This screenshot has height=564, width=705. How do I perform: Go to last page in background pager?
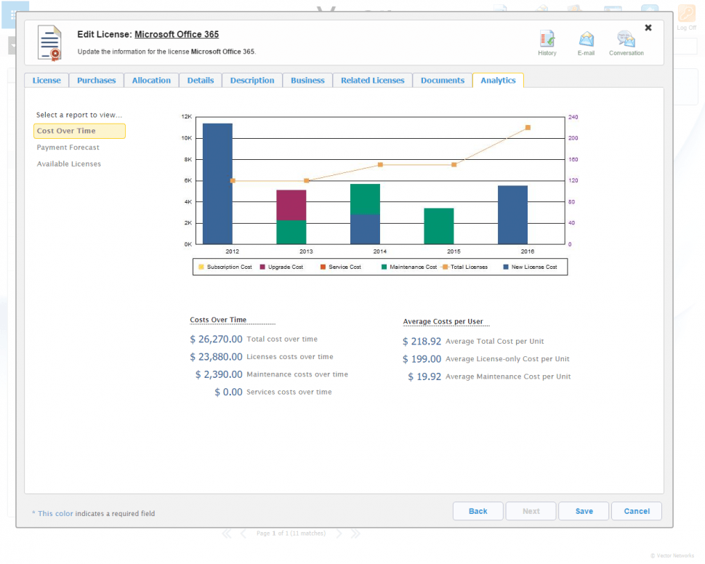click(x=355, y=534)
